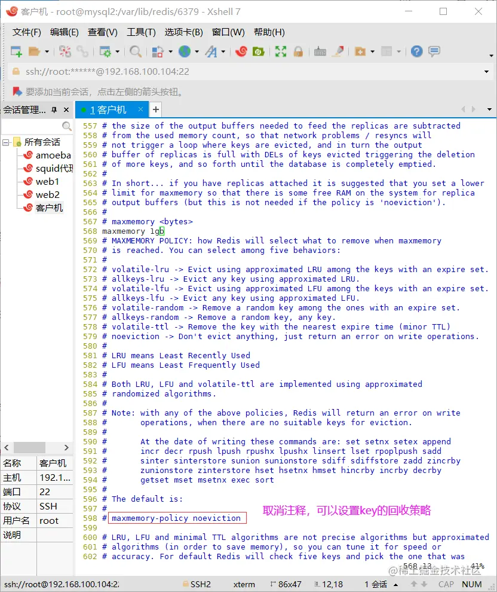Pin the 会话管理 panel
Viewport: 497px width, 592px height.
(x=54, y=110)
